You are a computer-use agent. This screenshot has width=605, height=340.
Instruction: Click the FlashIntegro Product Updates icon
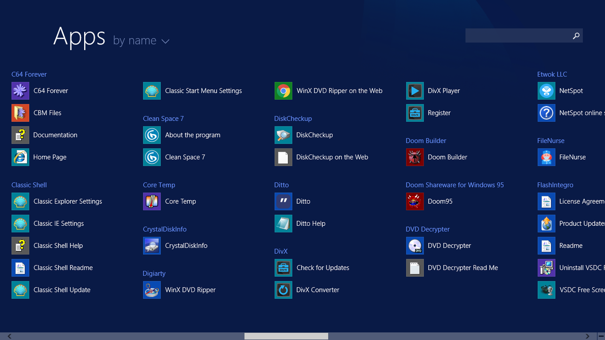tap(546, 223)
